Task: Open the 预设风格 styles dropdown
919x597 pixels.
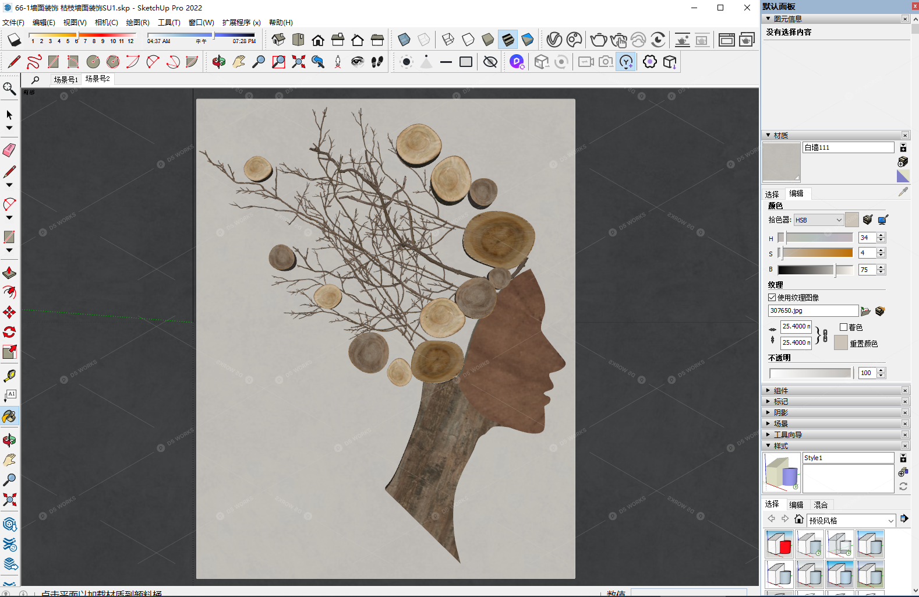Action: click(851, 520)
